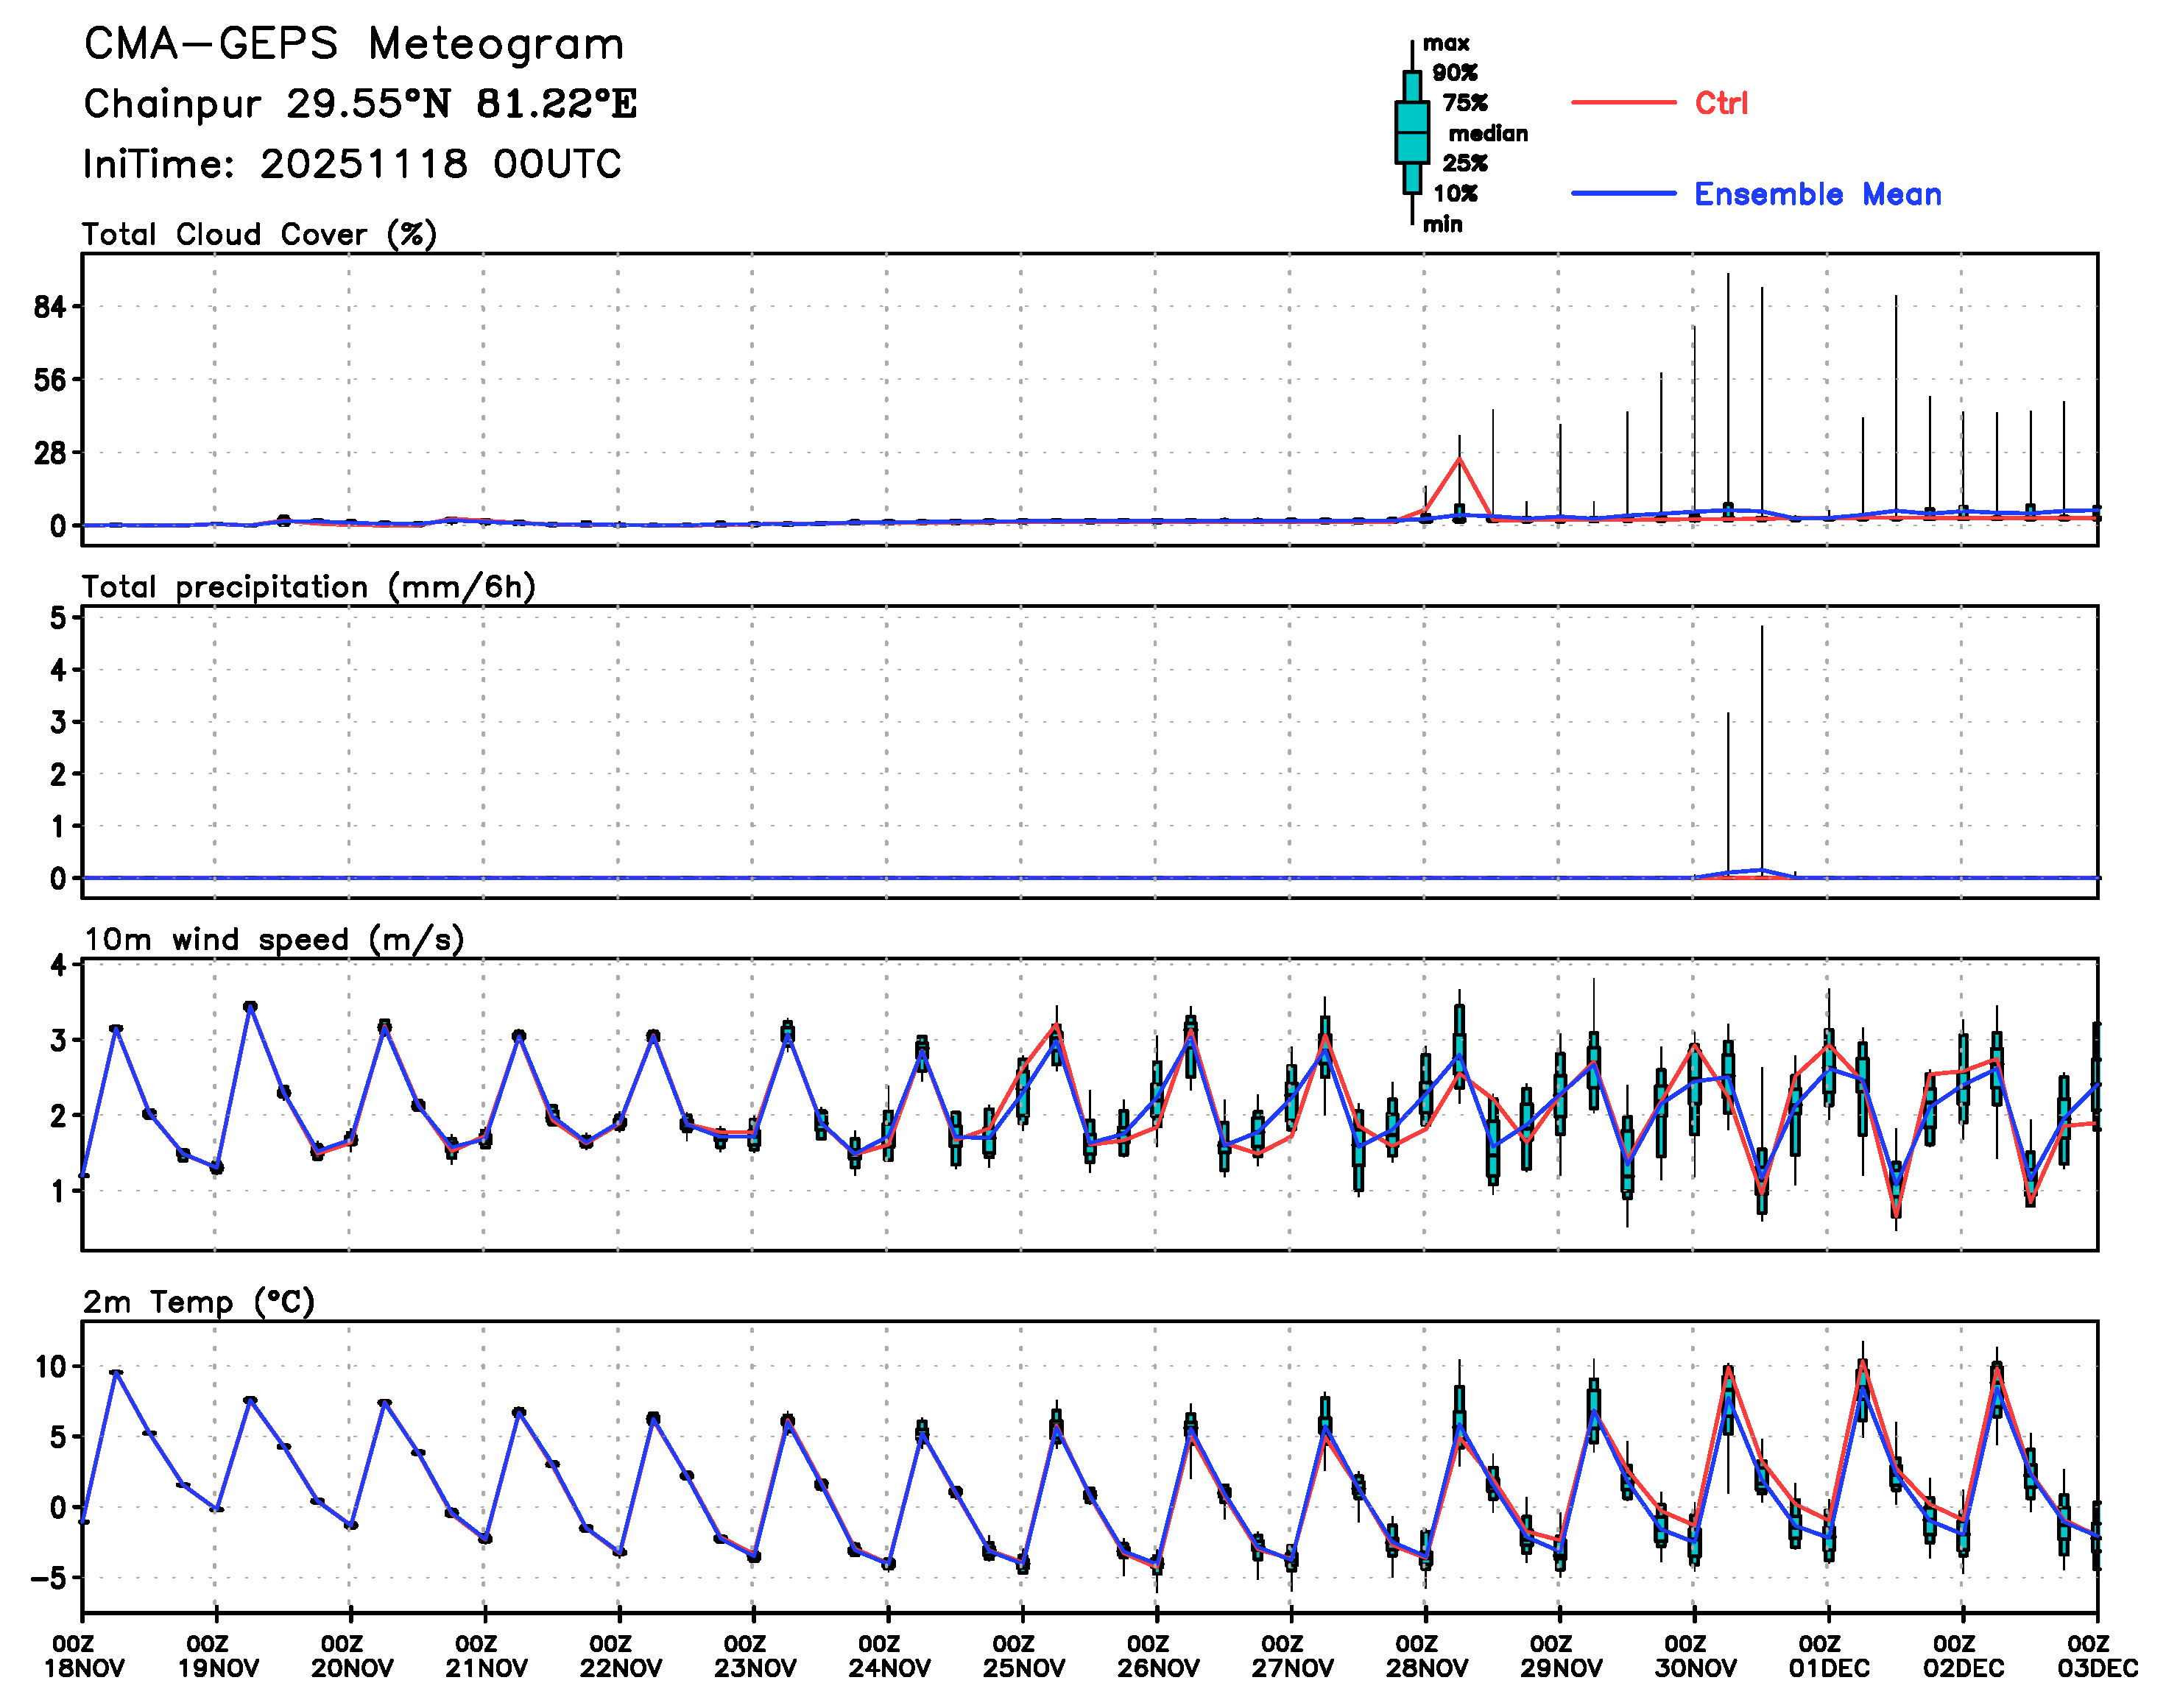Click the IniTime 20251118 00UTC label
Image resolution: width=2166 pixels, height=1708 pixels.
tap(351, 164)
